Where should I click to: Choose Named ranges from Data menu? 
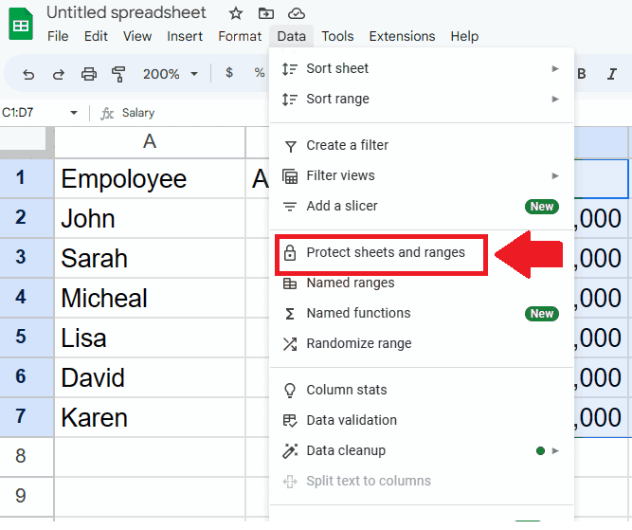pyautogui.click(x=422, y=283)
